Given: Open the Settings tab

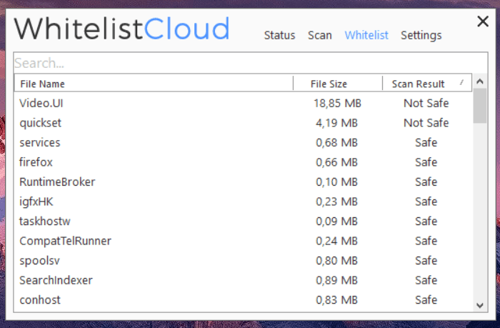Looking at the screenshot, I should (421, 35).
